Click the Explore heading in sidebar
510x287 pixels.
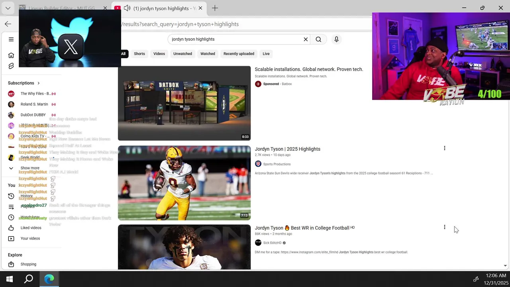click(15, 255)
